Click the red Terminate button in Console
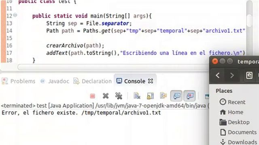The height and width of the screenshot is (145, 259). coord(93,96)
